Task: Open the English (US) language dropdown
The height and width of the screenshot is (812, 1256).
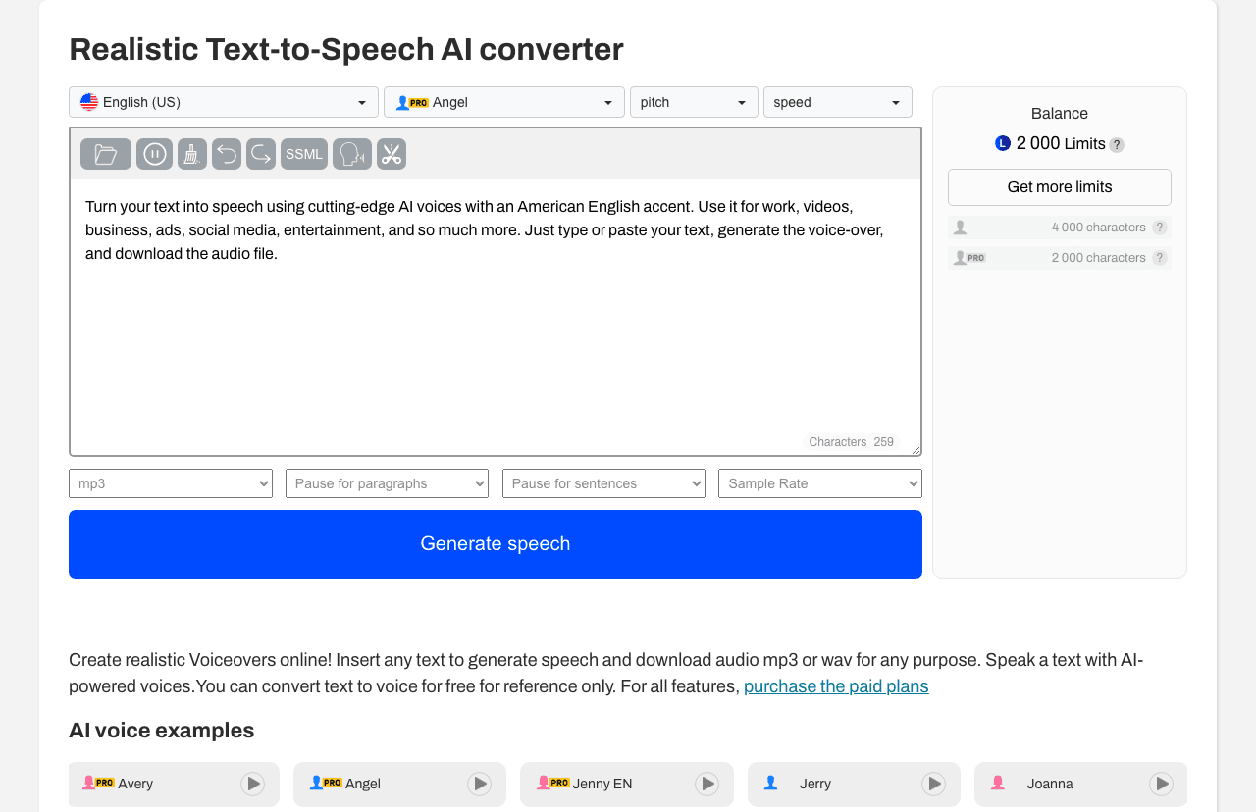Action: click(224, 102)
